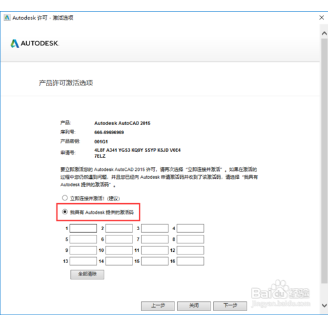Click the 下一步 next button
The image size is (328, 315).
click(x=230, y=306)
